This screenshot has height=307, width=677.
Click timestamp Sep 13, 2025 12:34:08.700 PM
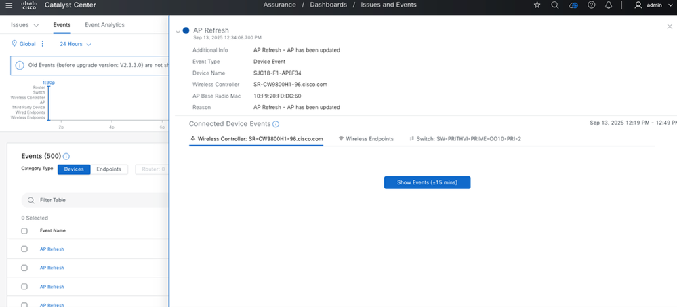tap(227, 38)
